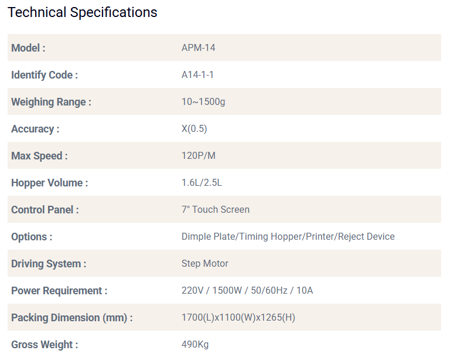Click the Options row label
The height and width of the screenshot is (357, 454).
32,237
